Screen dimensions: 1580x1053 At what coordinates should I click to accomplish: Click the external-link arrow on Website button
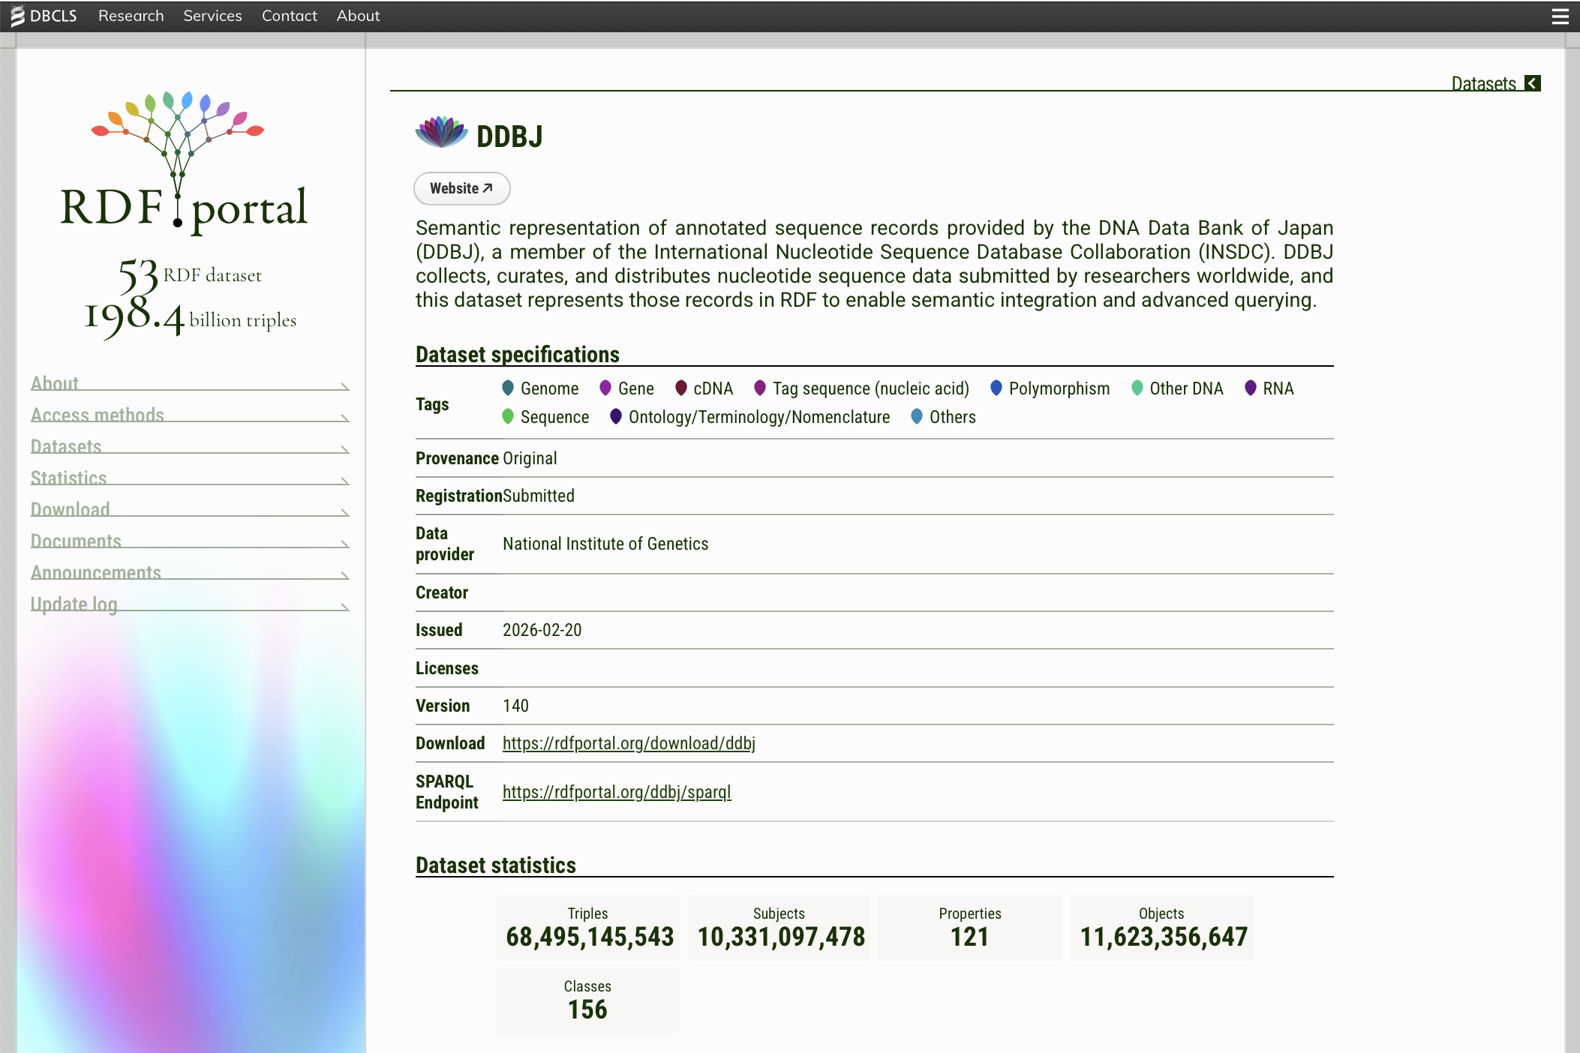pos(486,187)
